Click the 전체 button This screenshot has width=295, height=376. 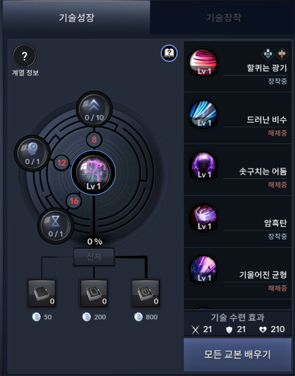(x=94, y=257)
